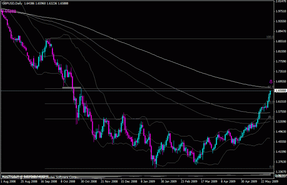The height and width of the screenshot is (185, 287).
Task: Click the 23 Feb 2009 date label
Action: (189, 181)
